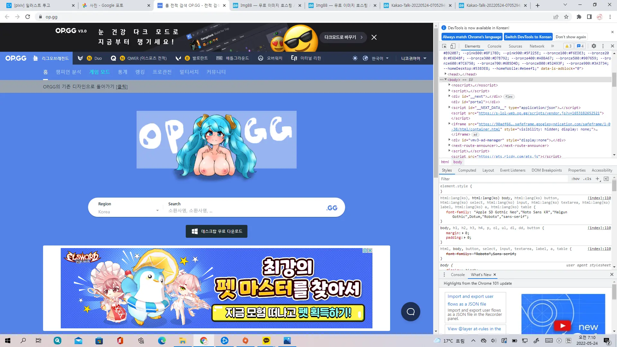Viewport: 617px width, 347px height.
Task: Expand the head element node
Action: pos(445,74)
